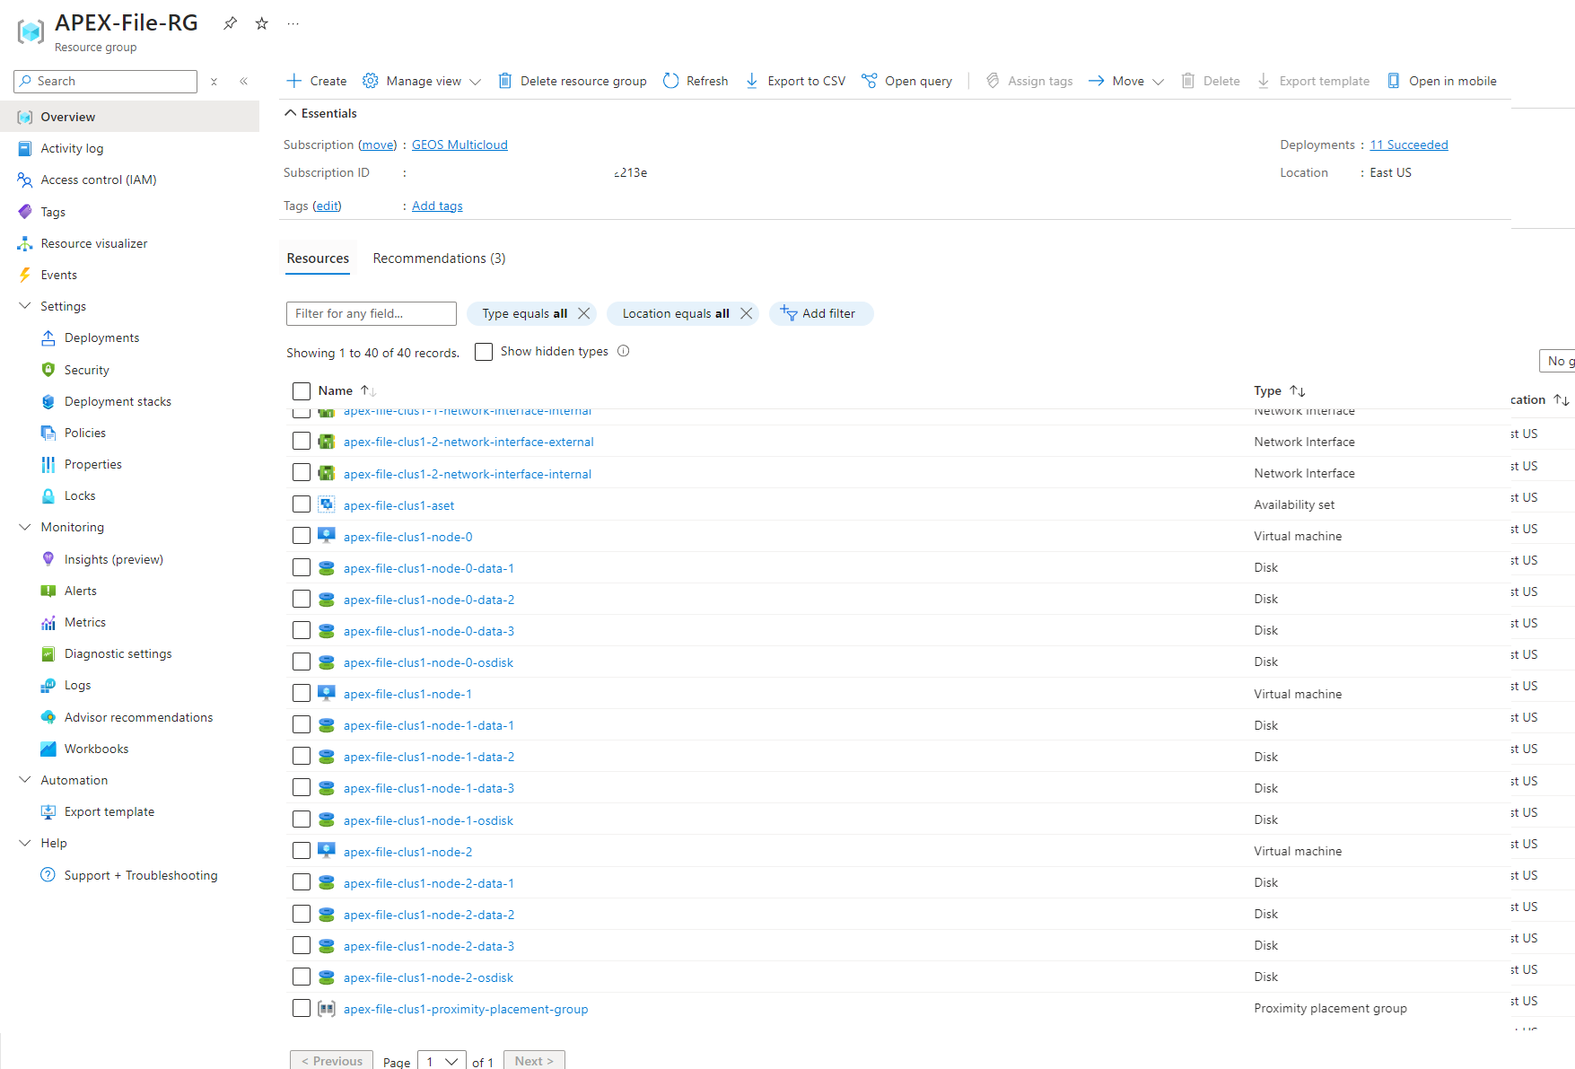Open Activity log in the sidebar
The image size is (1575, 1069).
click(72, 148)
